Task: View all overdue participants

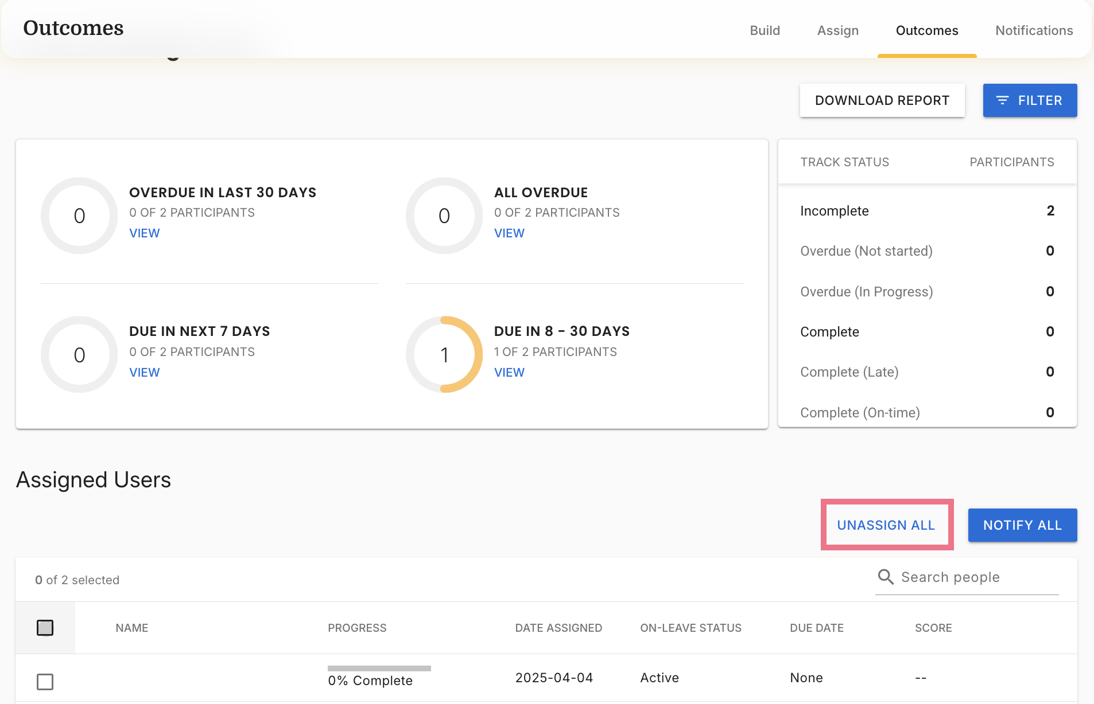Action: [509, 233]
